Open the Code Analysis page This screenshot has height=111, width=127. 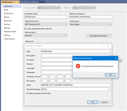pos(9,39)
